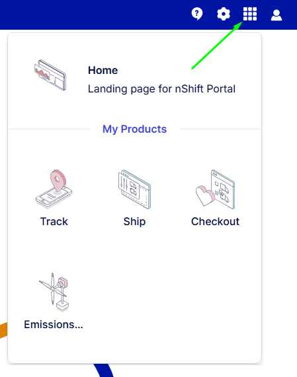This screenshot has height=377, width=297.
Task: Open the help question mark icon
Action: click(x=197, y=14)
